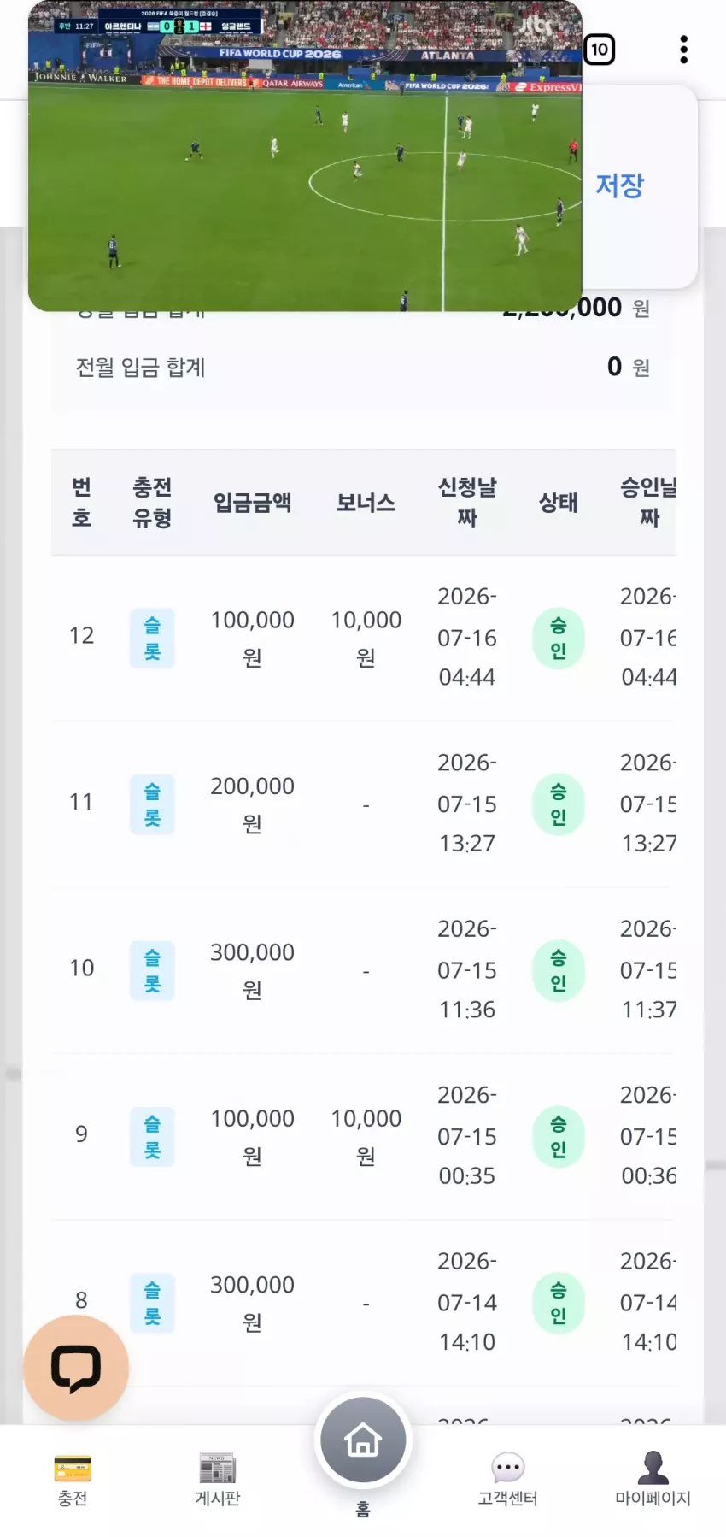The image size is (726, 1537).
Task: Open the live chat bubble icon
Action: click(76, 1368)
